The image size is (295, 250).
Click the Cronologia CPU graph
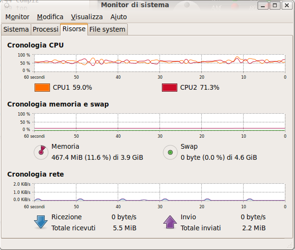160,63
